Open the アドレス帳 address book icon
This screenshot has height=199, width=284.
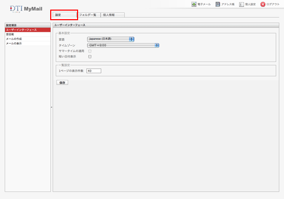click(218, 4)
